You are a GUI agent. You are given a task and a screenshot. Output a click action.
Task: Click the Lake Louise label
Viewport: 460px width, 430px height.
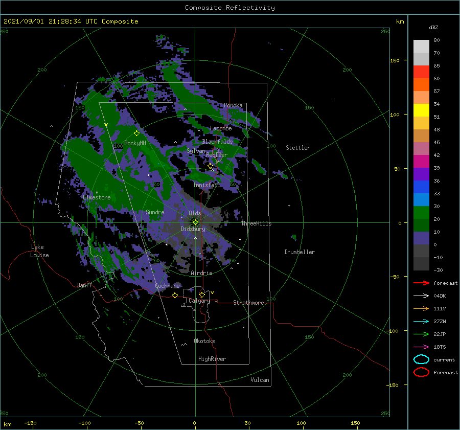click(39, 251)
